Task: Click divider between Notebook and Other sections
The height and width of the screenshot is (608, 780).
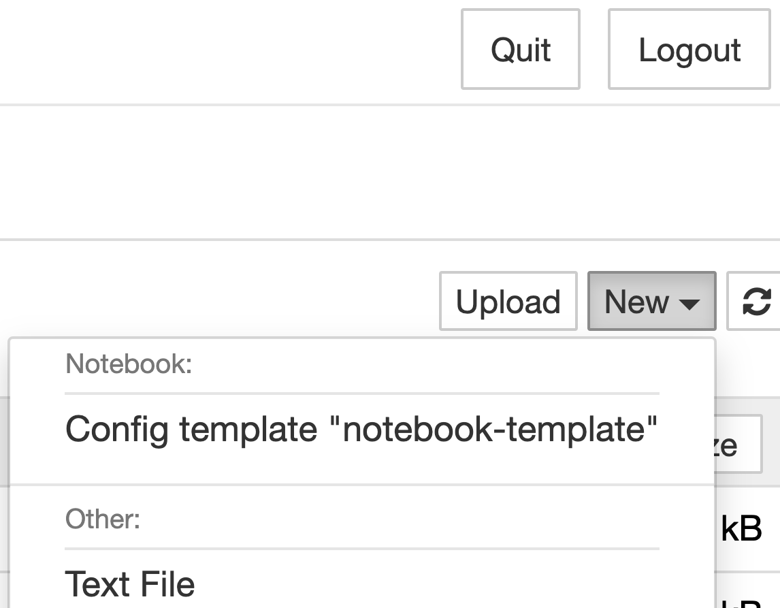Action: [361, 485]
